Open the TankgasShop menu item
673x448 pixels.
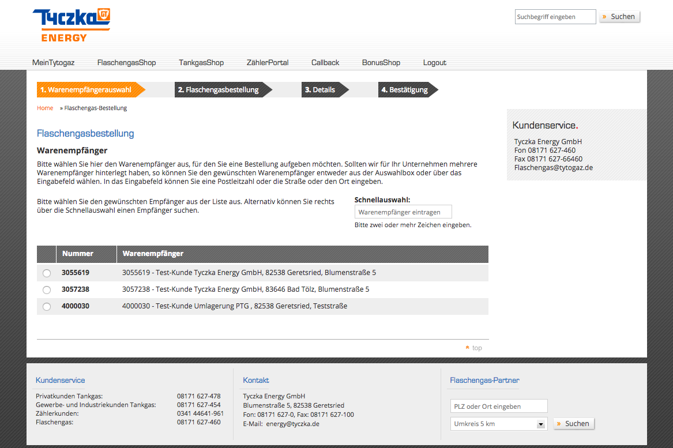(201, 63)
